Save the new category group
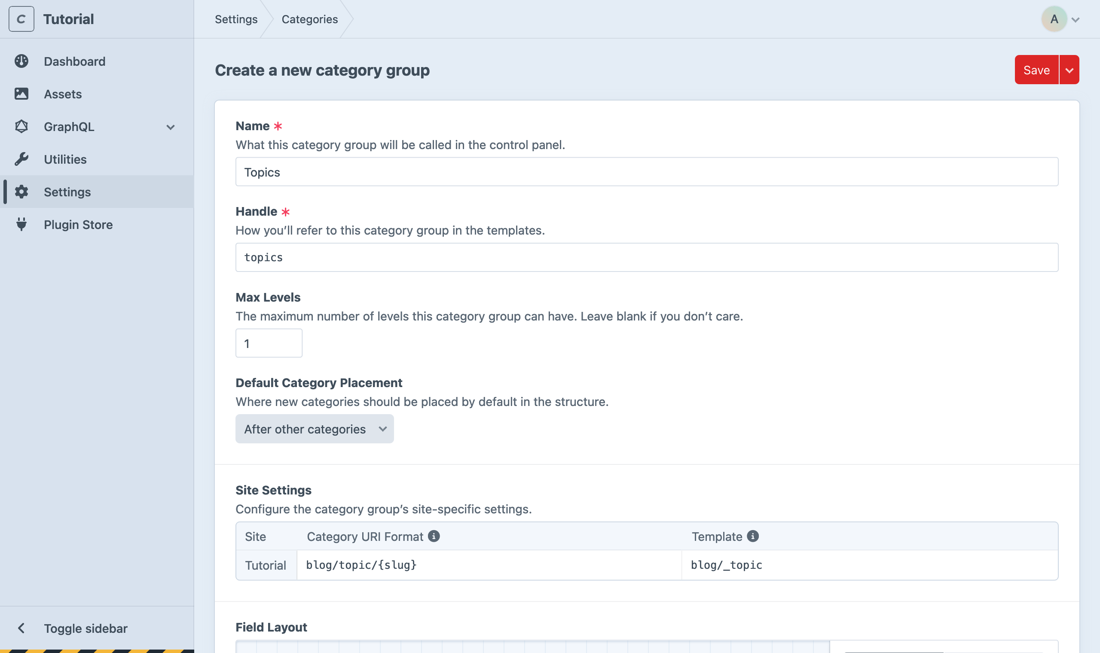Viewport: 1100px width, 653px height. click(1037, 70)
